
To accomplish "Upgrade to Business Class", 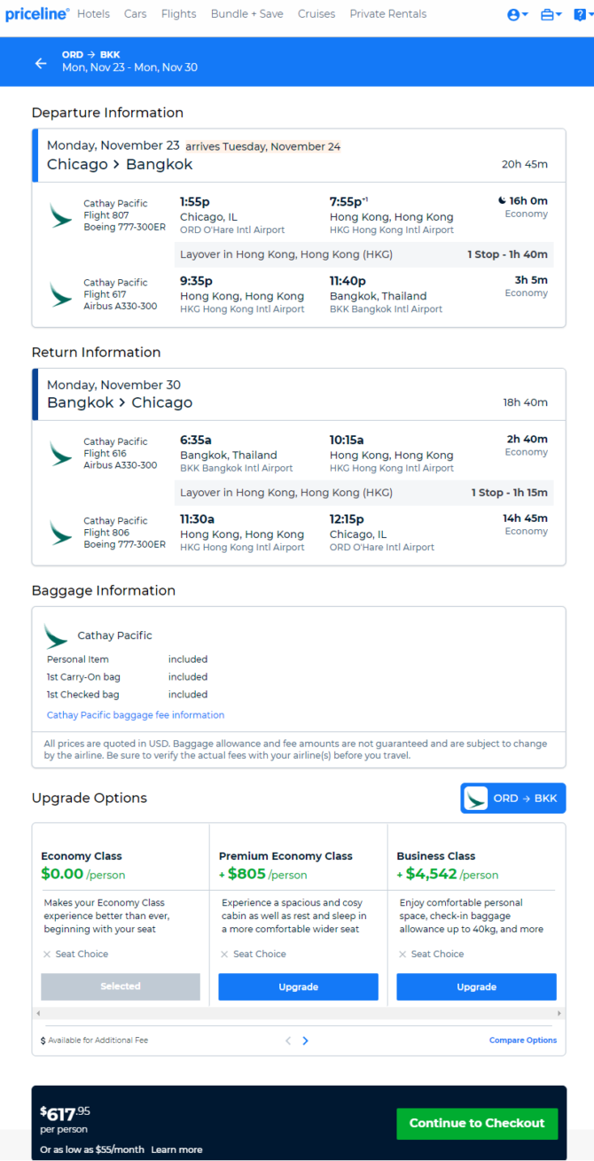I will pos(476,986).
